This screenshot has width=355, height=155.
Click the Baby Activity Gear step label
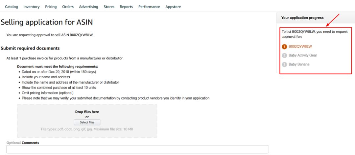click(303, 55)
